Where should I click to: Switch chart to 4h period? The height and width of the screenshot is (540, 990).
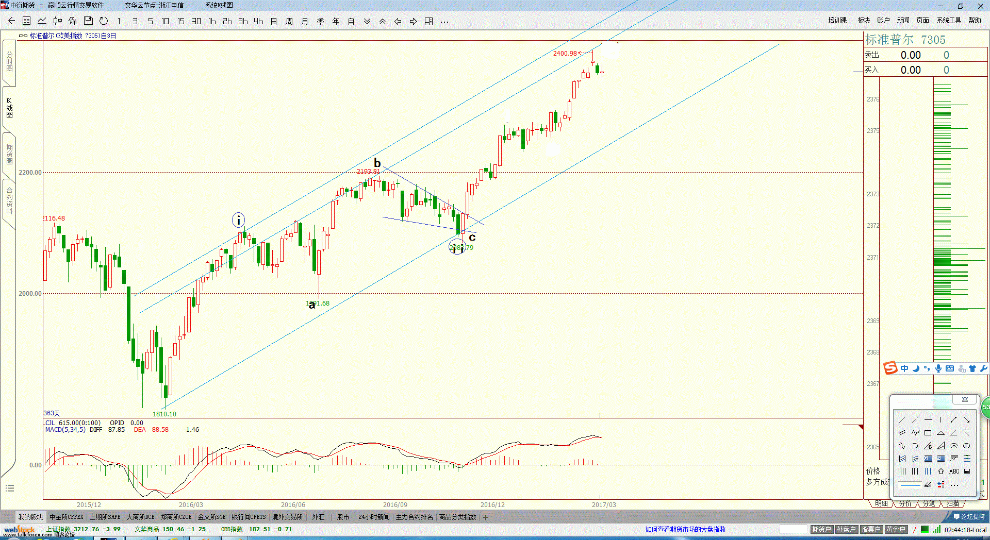click(258, 21)
